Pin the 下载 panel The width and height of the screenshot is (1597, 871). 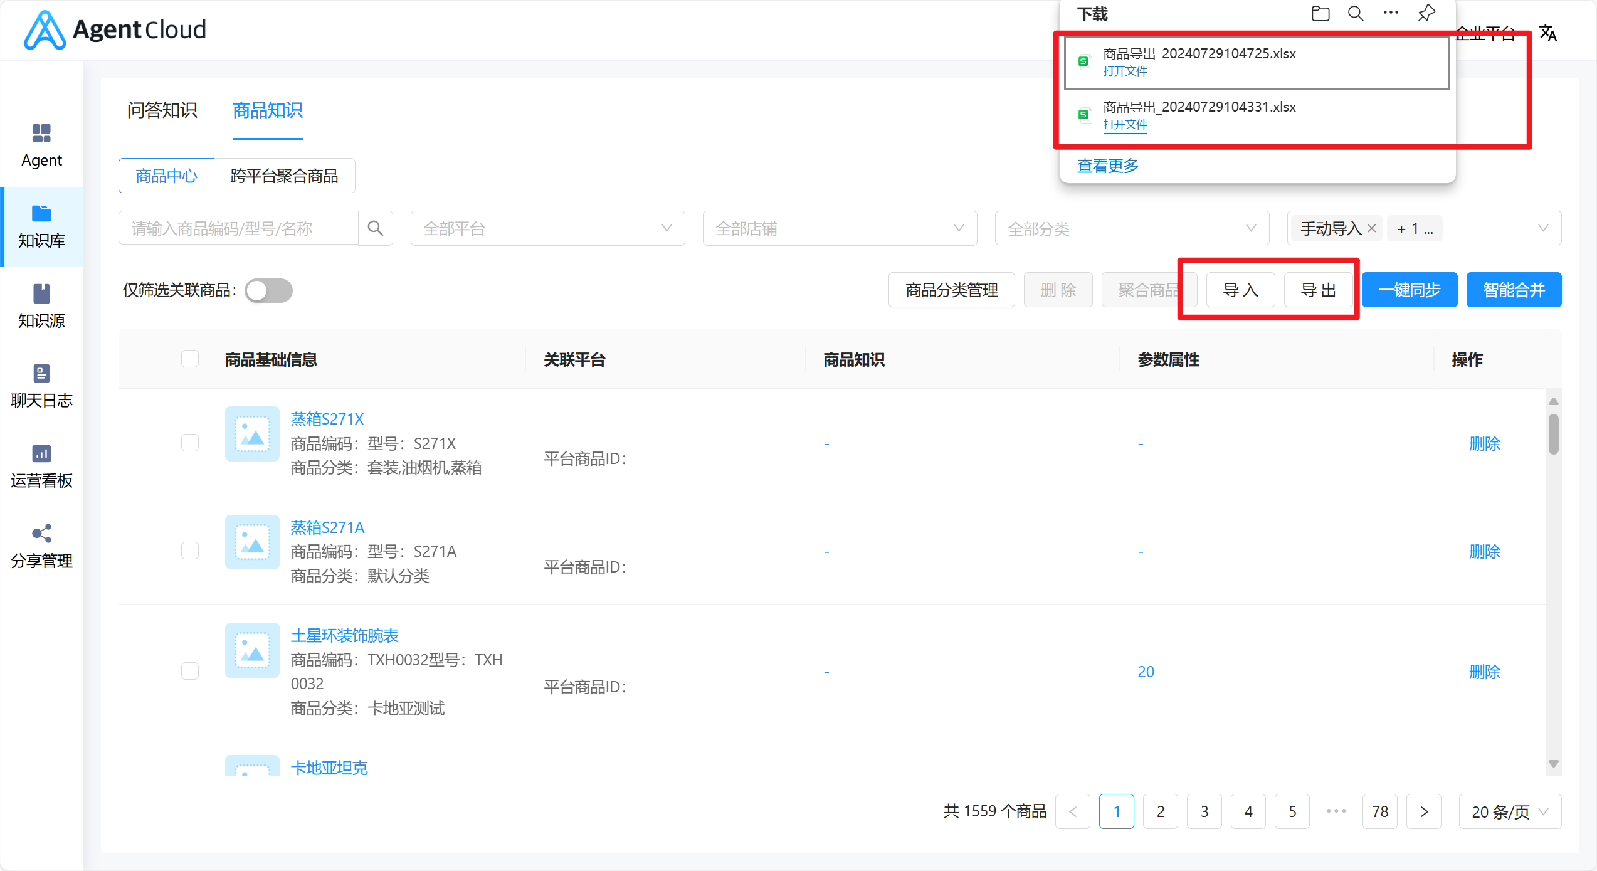(1426, 13)
